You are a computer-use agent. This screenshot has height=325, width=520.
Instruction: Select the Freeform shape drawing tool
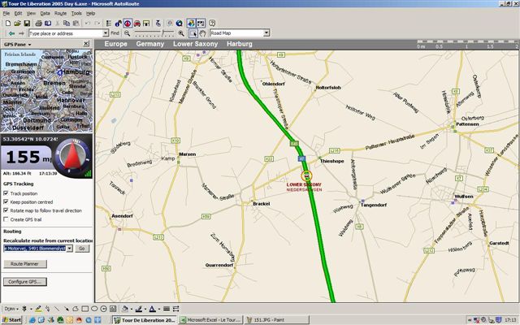coord(76,309)
